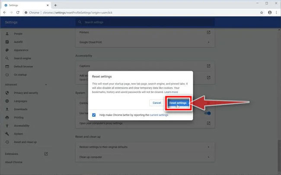Click the Captions row text
Screen dimensions: 281x175
[x=85, y=66]
